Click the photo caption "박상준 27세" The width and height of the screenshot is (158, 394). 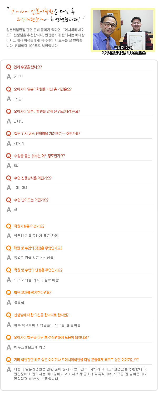click(x=124, y=48)
